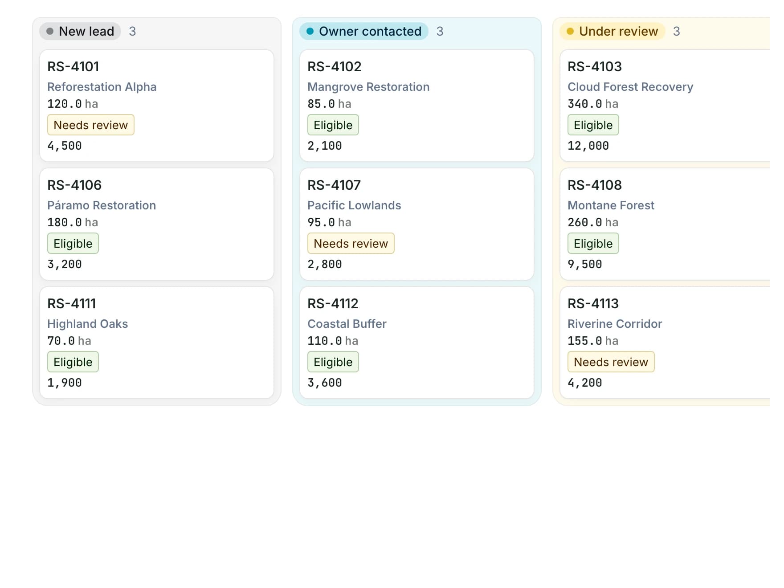This screenshot has height=588, width=784.
Task: Click the Highland Oaks project name
Action: click(x=88, y=324)
